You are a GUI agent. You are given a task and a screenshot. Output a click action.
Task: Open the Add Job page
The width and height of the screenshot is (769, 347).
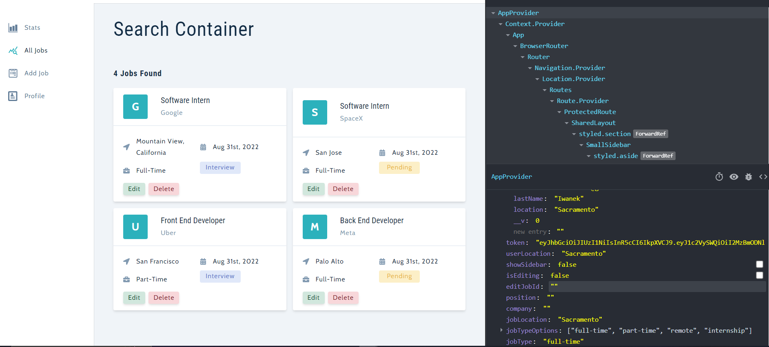click(36, 73)
